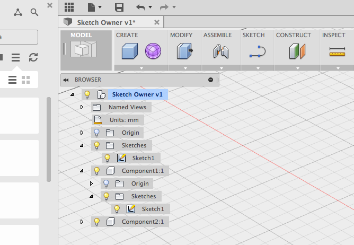Open the ASSEMBLE toolbar label

[217, 35]
